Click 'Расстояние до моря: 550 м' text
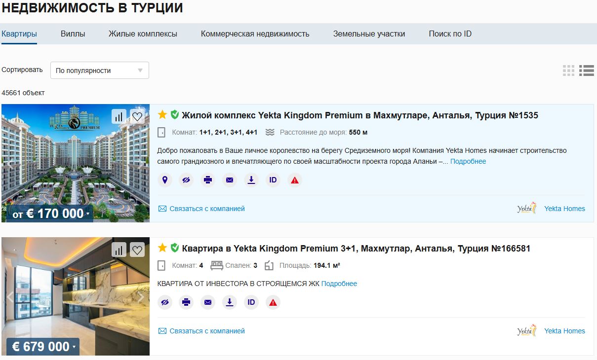Viewport: 597px width, 360px height. point(323,132)
